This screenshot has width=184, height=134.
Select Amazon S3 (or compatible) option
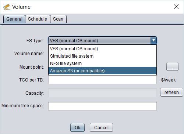click(x=102, y=71)
